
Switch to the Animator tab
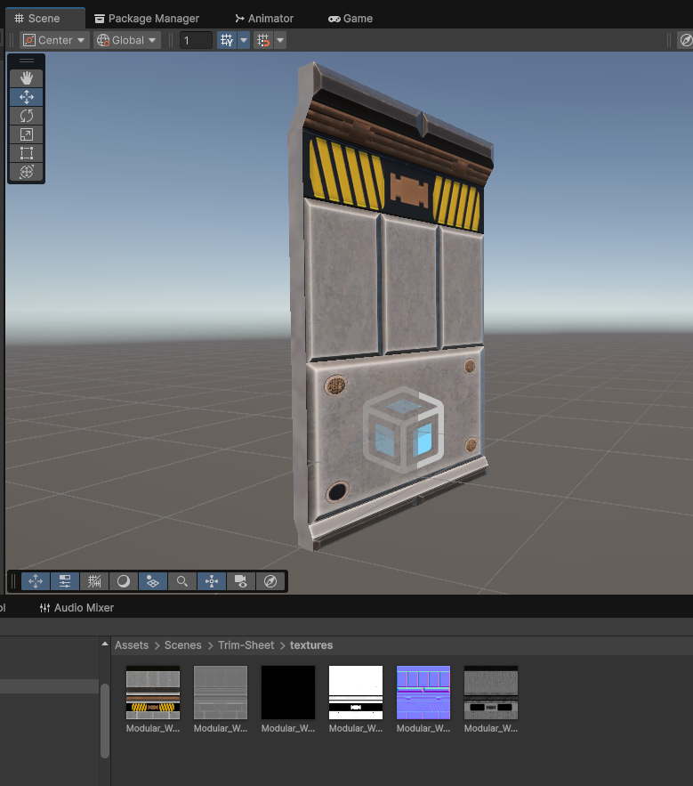264,19
